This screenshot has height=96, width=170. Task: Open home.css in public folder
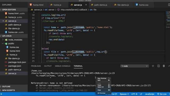(14, 47)
